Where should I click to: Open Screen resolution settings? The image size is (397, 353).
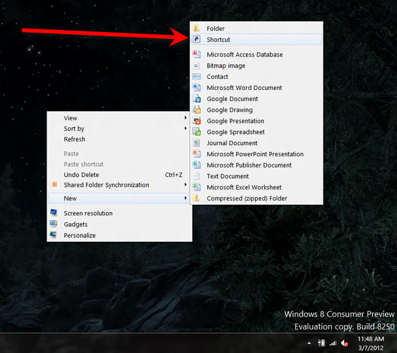(120, 213)
